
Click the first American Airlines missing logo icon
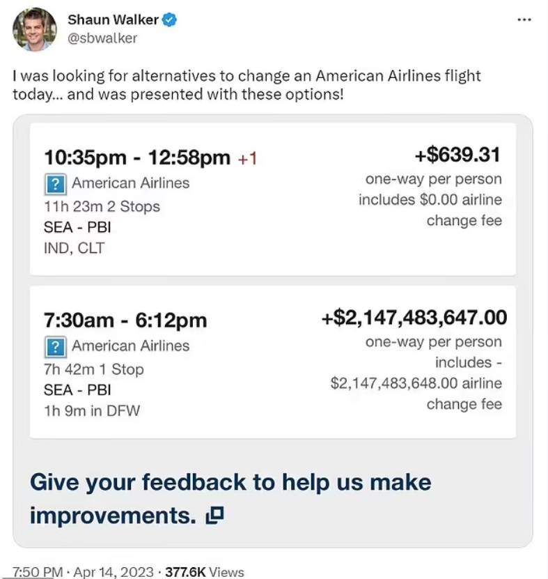click(56, 184)
